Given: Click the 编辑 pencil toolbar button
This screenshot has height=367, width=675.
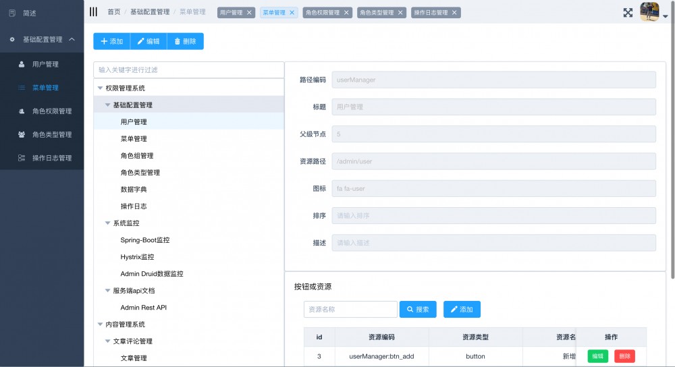Looking at the screenshot, I should coord(148,41).
